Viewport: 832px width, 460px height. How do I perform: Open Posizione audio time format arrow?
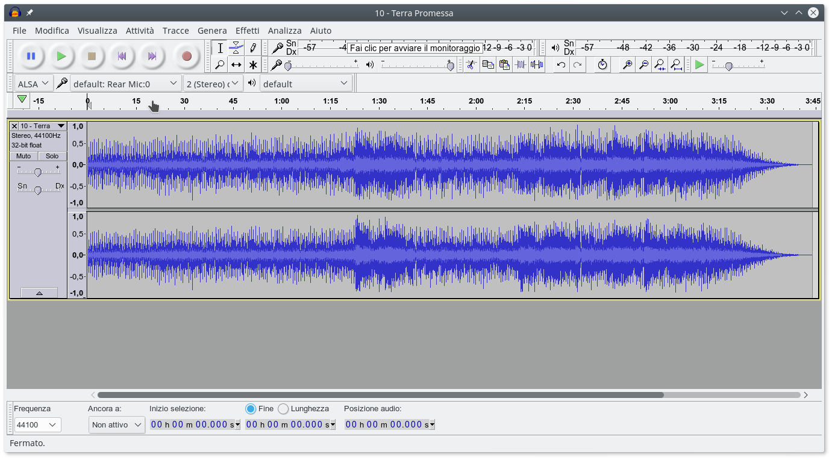(432, 425)
